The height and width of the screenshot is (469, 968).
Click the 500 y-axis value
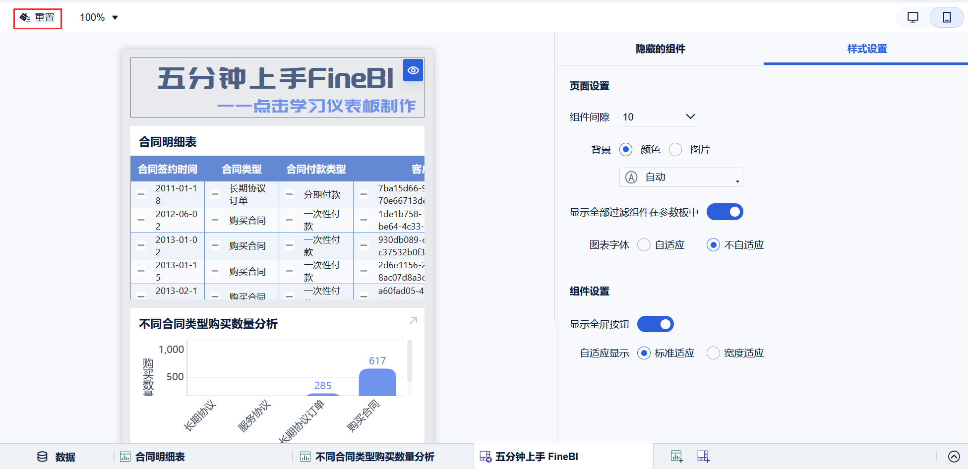(175, 377)
